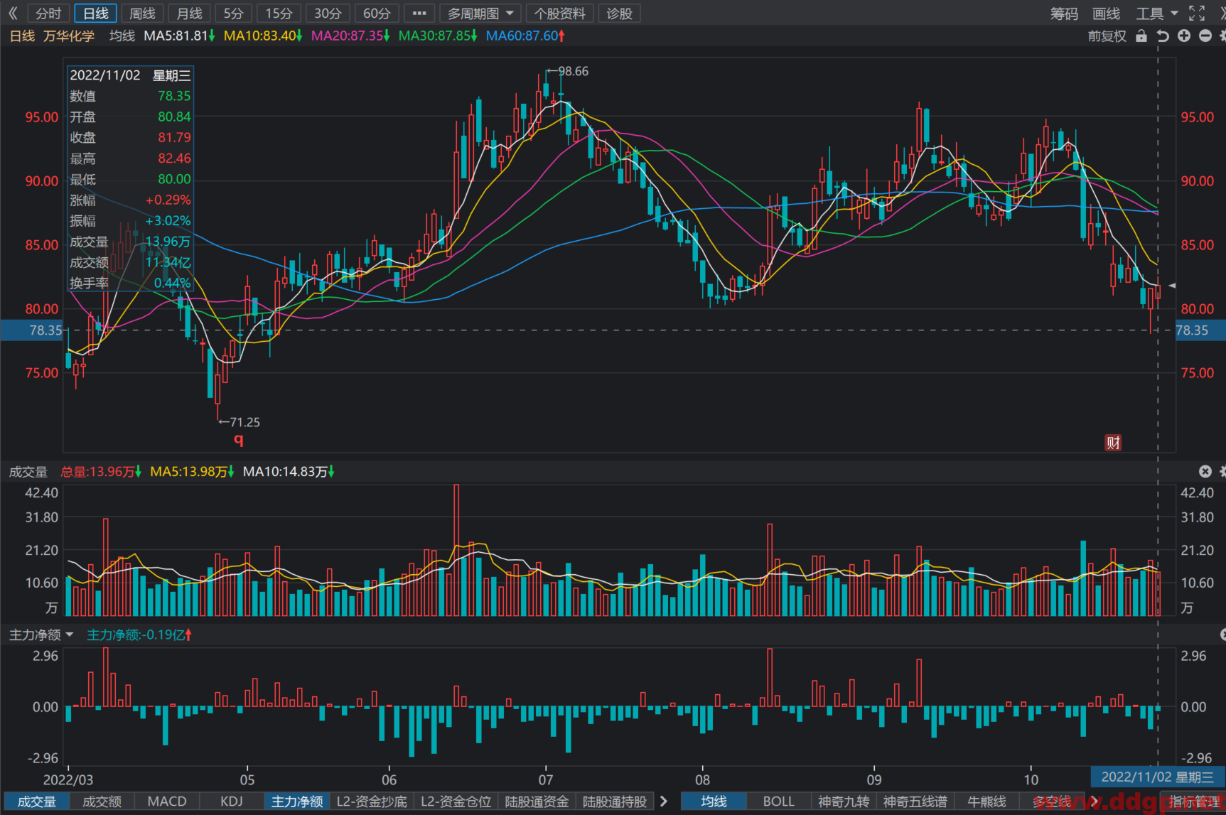Select the 30分 period tab
1226x815 pixels.
328,14
